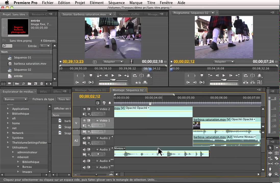Screen dimensions: 280x183
Task: Click timeline timecode 00;00;02;12
Action: [x=90, y=96]
